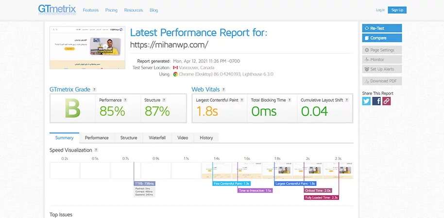Click the Chrome browser icon in Using row
The width and height of the screenshot is (444, 218).
175,75
